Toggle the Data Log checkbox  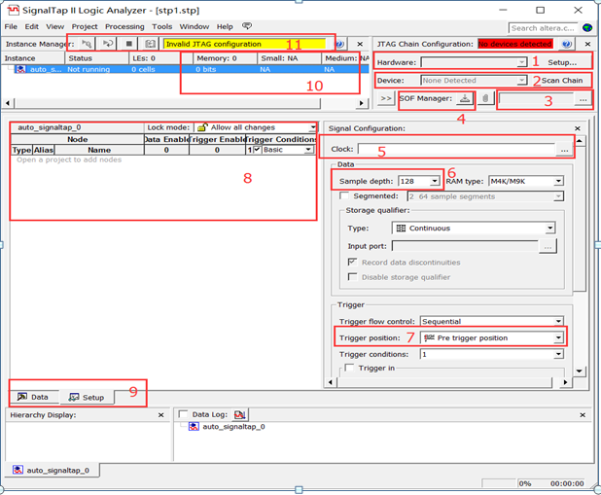tap(183, 414)
